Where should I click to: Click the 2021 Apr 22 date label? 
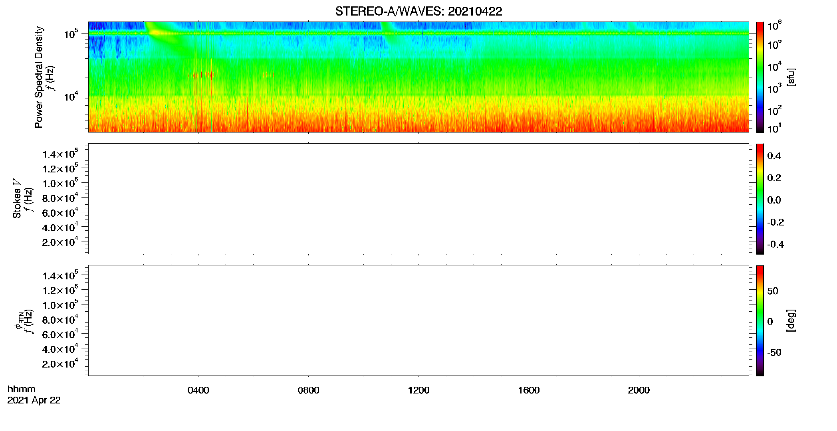(34, 400)
